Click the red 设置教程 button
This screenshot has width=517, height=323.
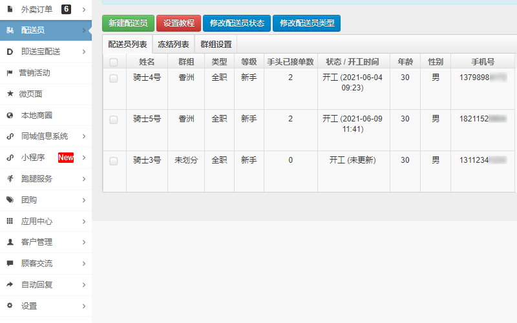[x=178, y=23]
